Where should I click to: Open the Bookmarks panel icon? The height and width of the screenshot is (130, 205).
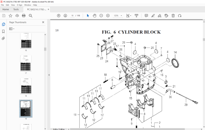[x=3, y=31]
